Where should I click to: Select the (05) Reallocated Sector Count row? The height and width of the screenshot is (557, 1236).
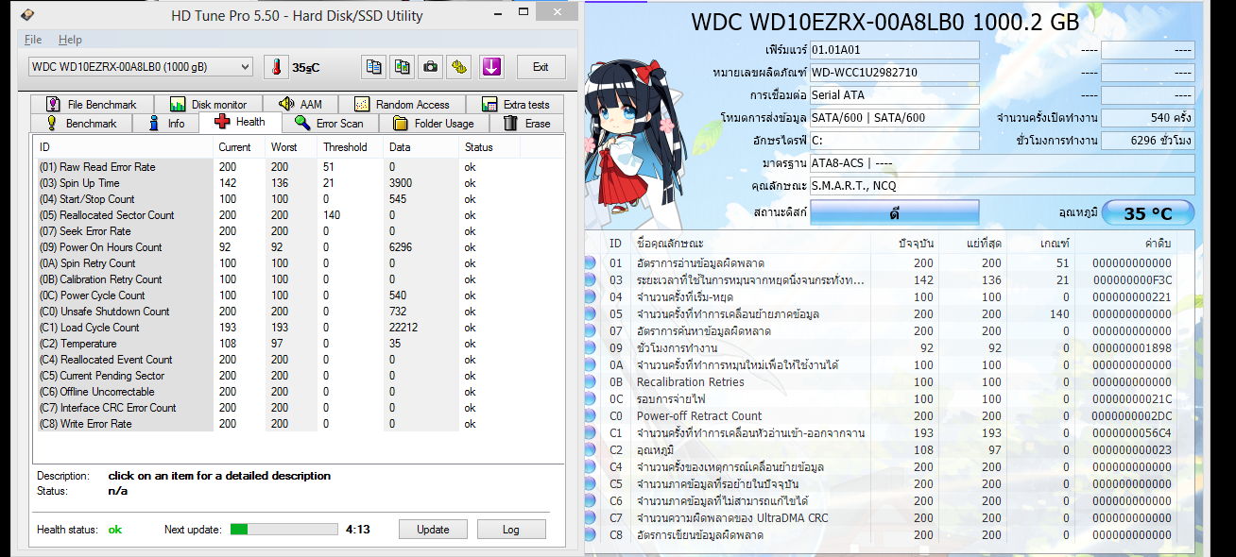(298, 215)
